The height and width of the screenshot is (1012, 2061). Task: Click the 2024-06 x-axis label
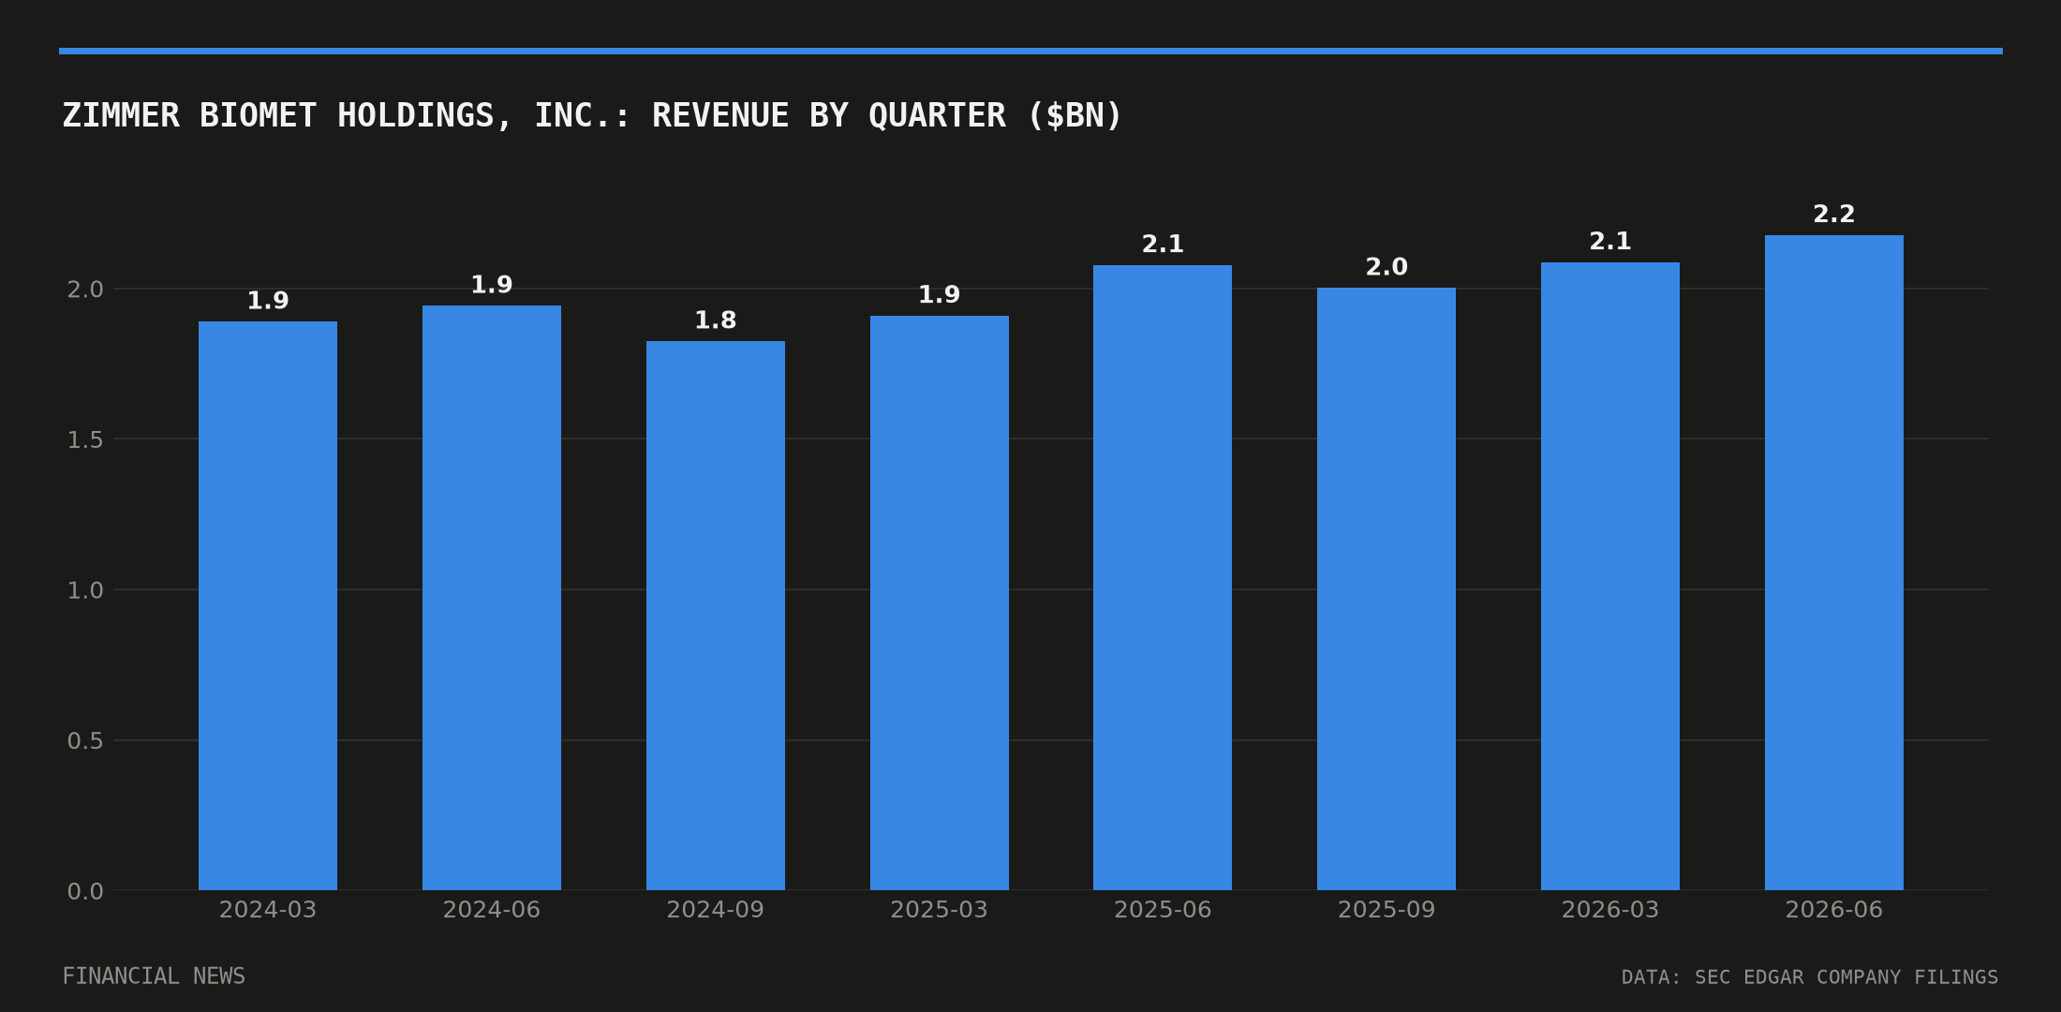point(492,910)
